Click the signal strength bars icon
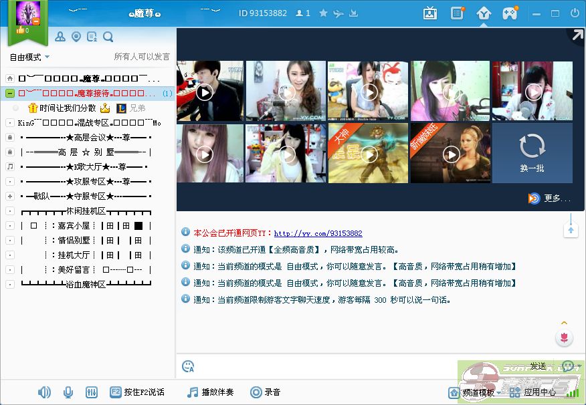 [572, 392]
